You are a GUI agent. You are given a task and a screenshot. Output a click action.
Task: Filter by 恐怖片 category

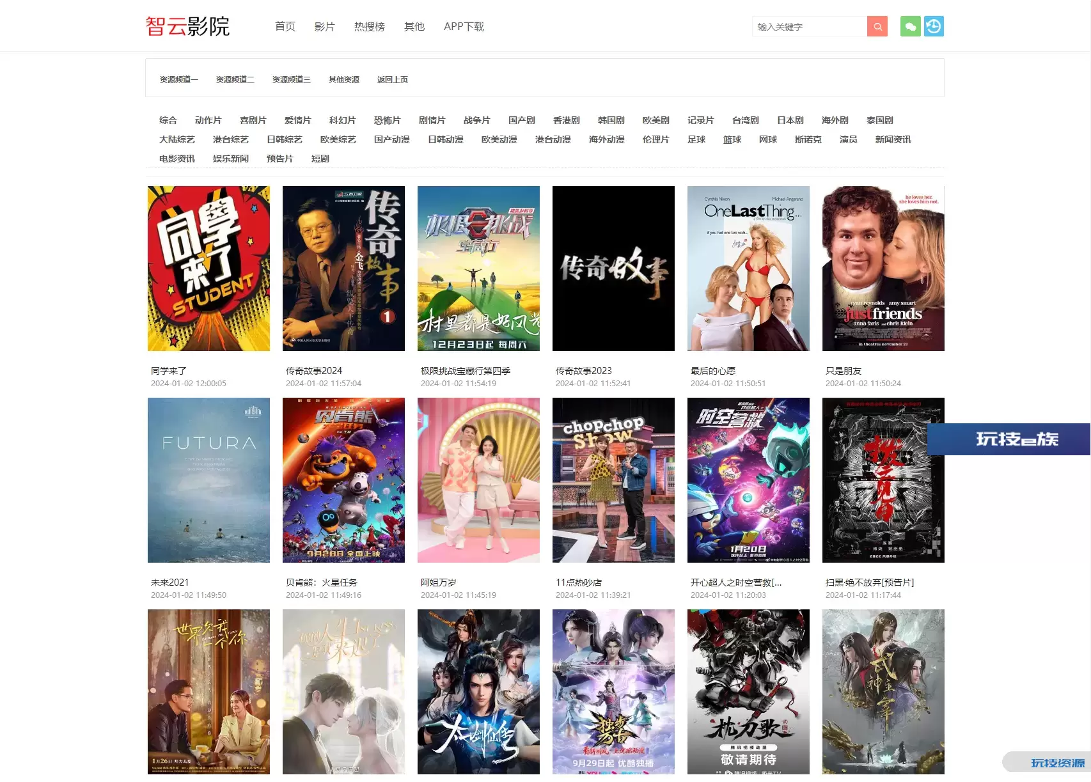tap(388, 120)
